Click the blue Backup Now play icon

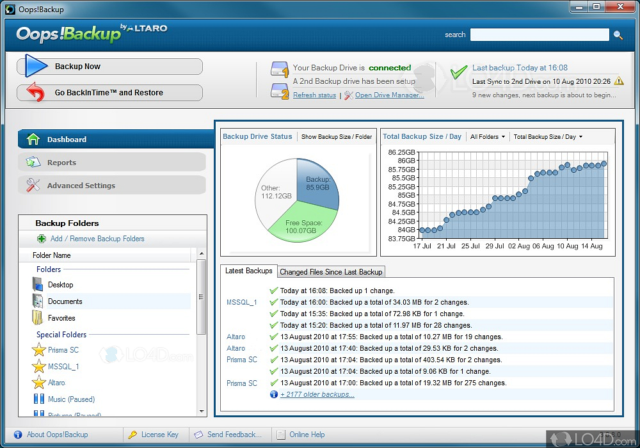point(36,67)
